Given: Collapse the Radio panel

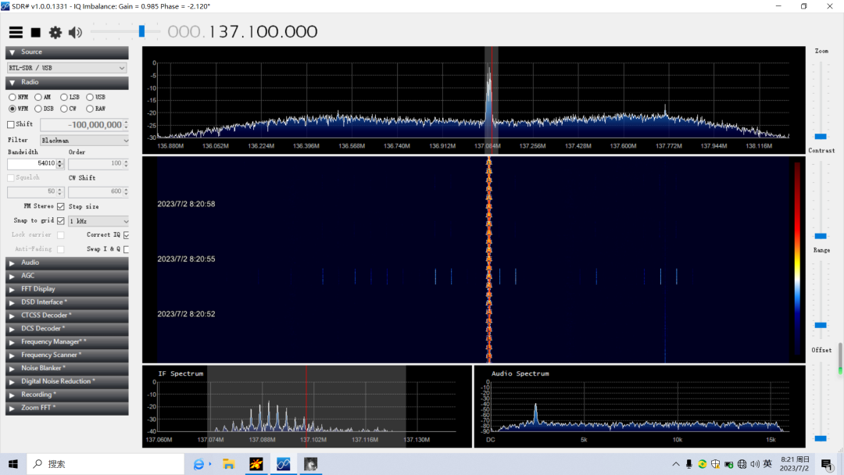Looking at the screenshot, I should (x=66, y=82).
